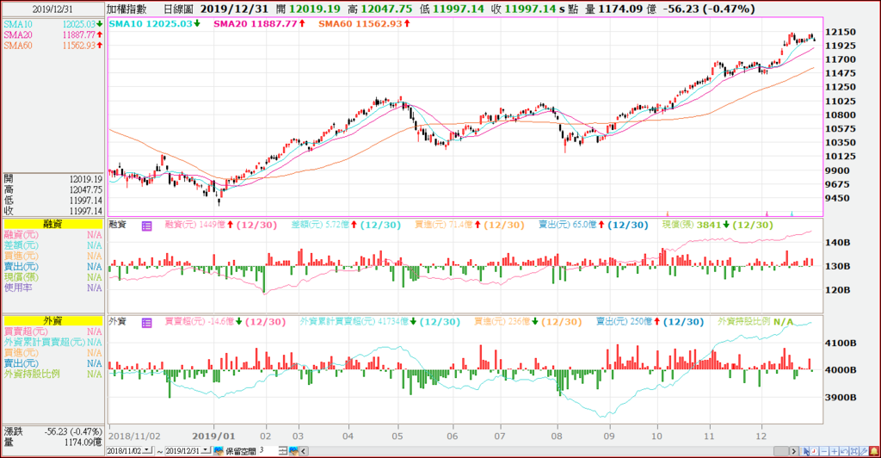Click the 買賣超(元) -14.6億 legend
Screen dimensions: 881x458
click(x=225, y=321)
